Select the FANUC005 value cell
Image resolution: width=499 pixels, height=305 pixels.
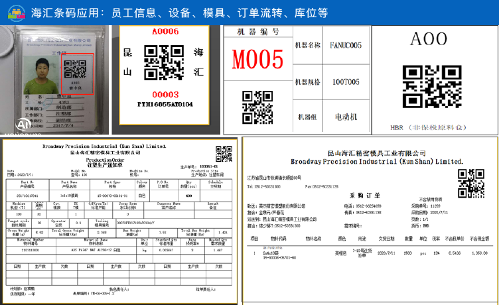click(x=346, y=45)
